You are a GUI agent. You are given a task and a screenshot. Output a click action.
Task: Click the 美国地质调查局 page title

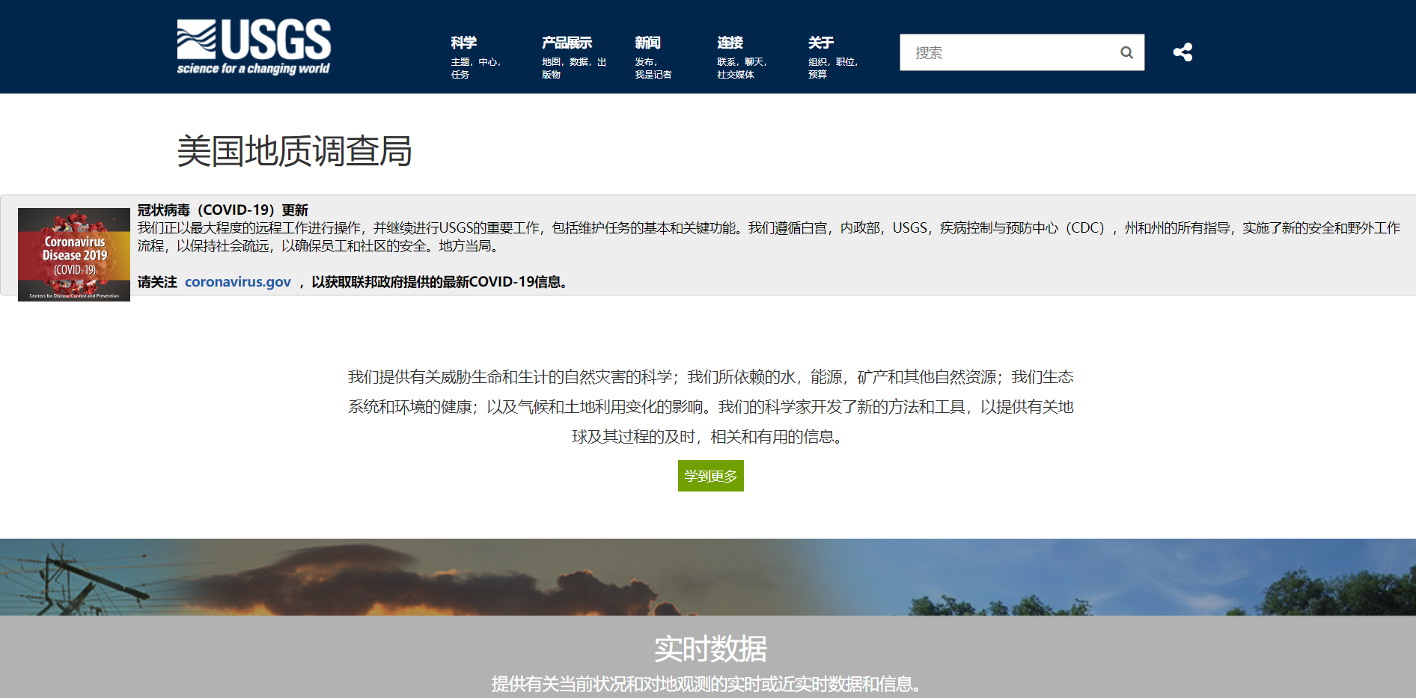tap(294, 151)
